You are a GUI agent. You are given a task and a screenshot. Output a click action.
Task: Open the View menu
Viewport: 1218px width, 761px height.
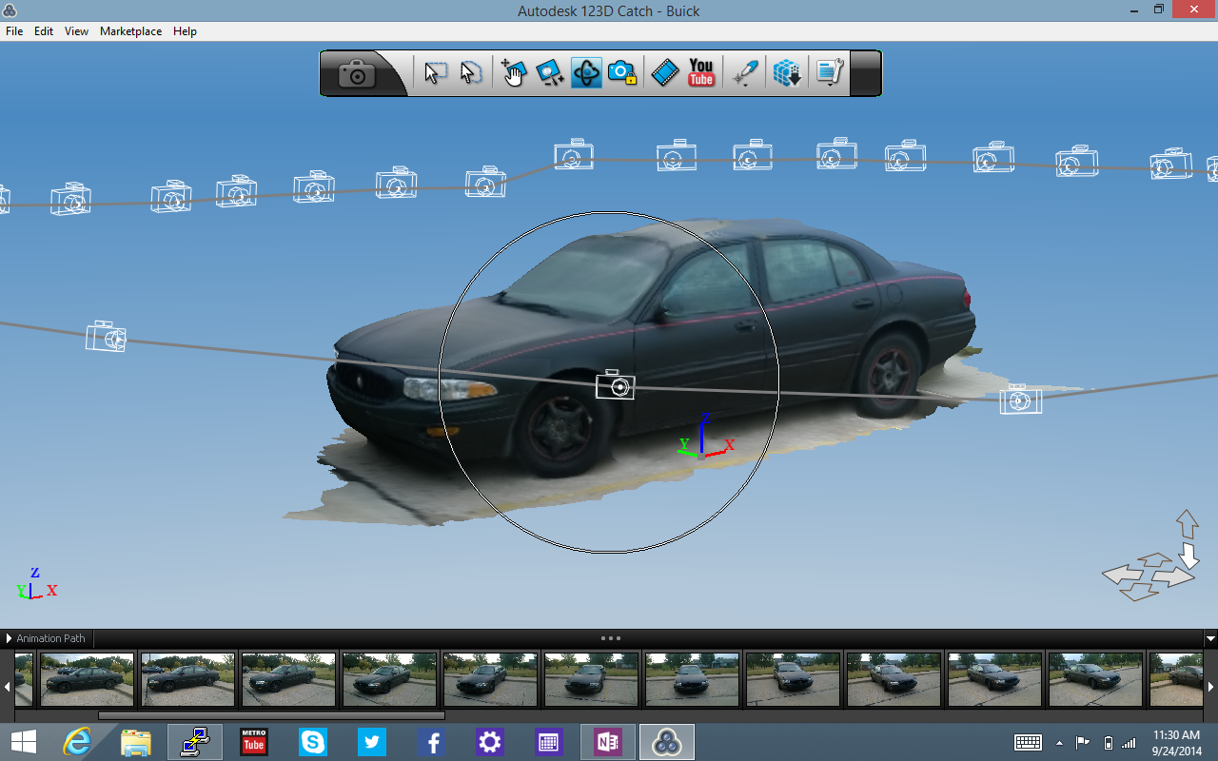76,31
